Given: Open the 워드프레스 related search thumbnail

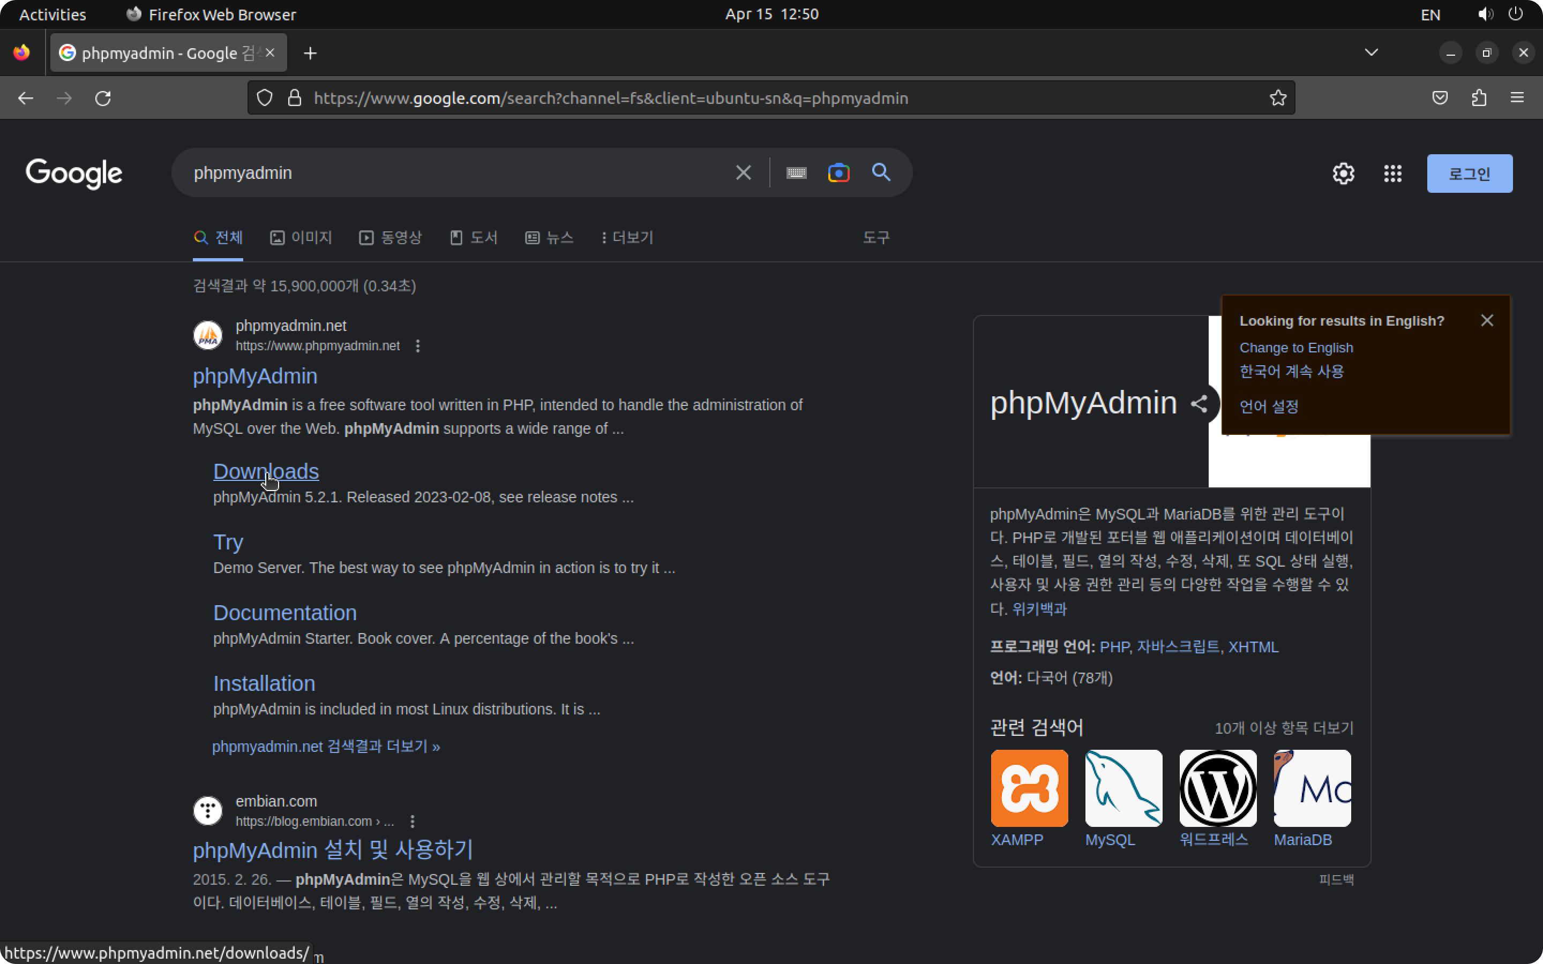Looking at the screenshot, I should tap(1218, 788).
